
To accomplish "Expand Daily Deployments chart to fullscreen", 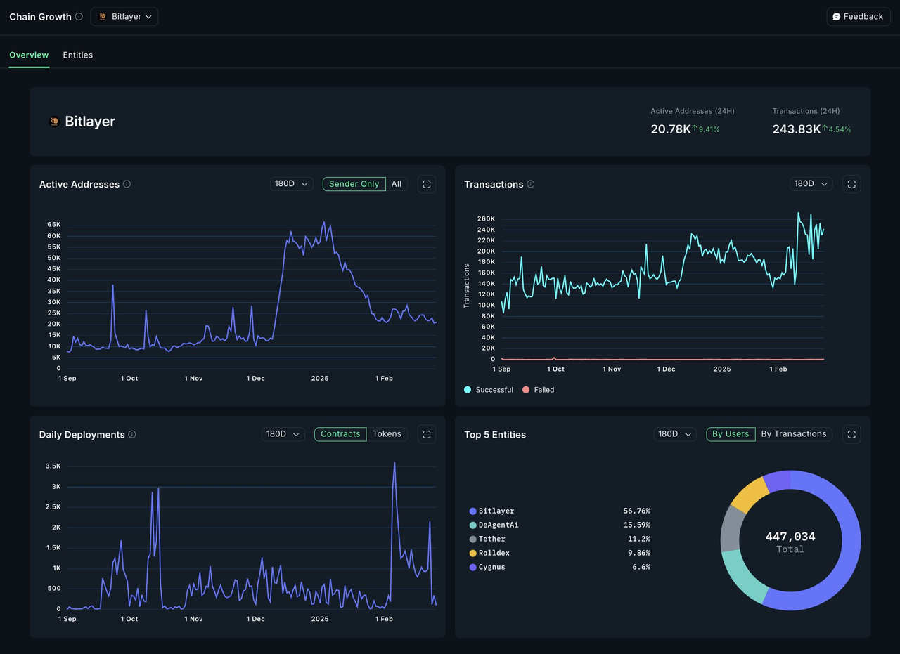I will pyautogui.click(x=427, y=434).
